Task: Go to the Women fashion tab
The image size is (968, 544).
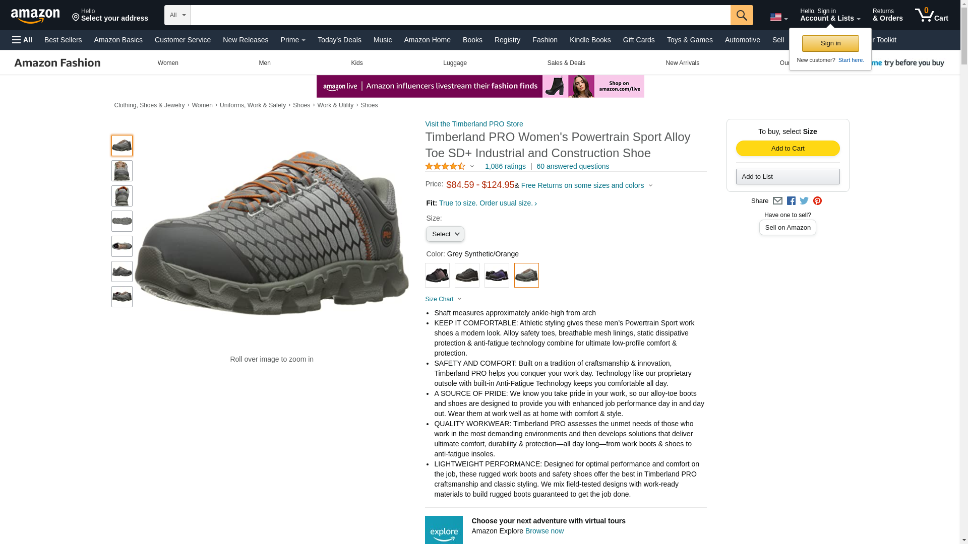Action: pos(168,63)
